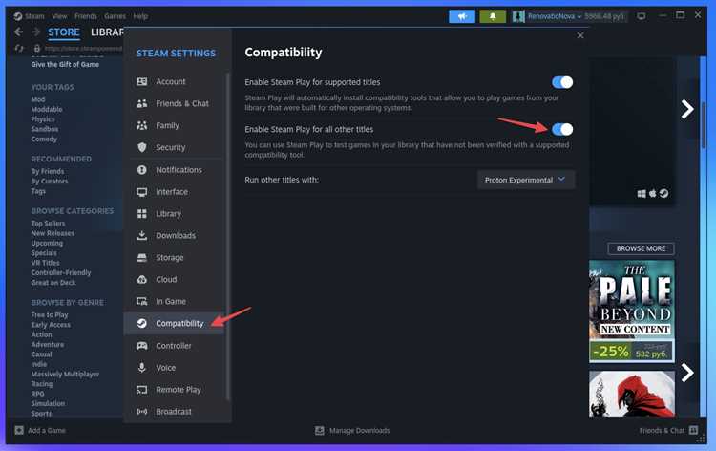This screenshot has height=451, width=716.
Task: Close the Steam Settings dialog
Action: (x=580, y=35)
